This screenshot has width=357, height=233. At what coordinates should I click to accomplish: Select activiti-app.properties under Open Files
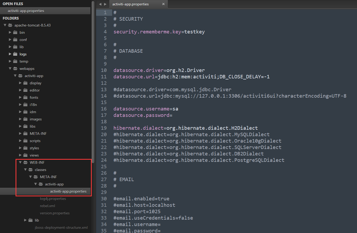coord(26,11)
